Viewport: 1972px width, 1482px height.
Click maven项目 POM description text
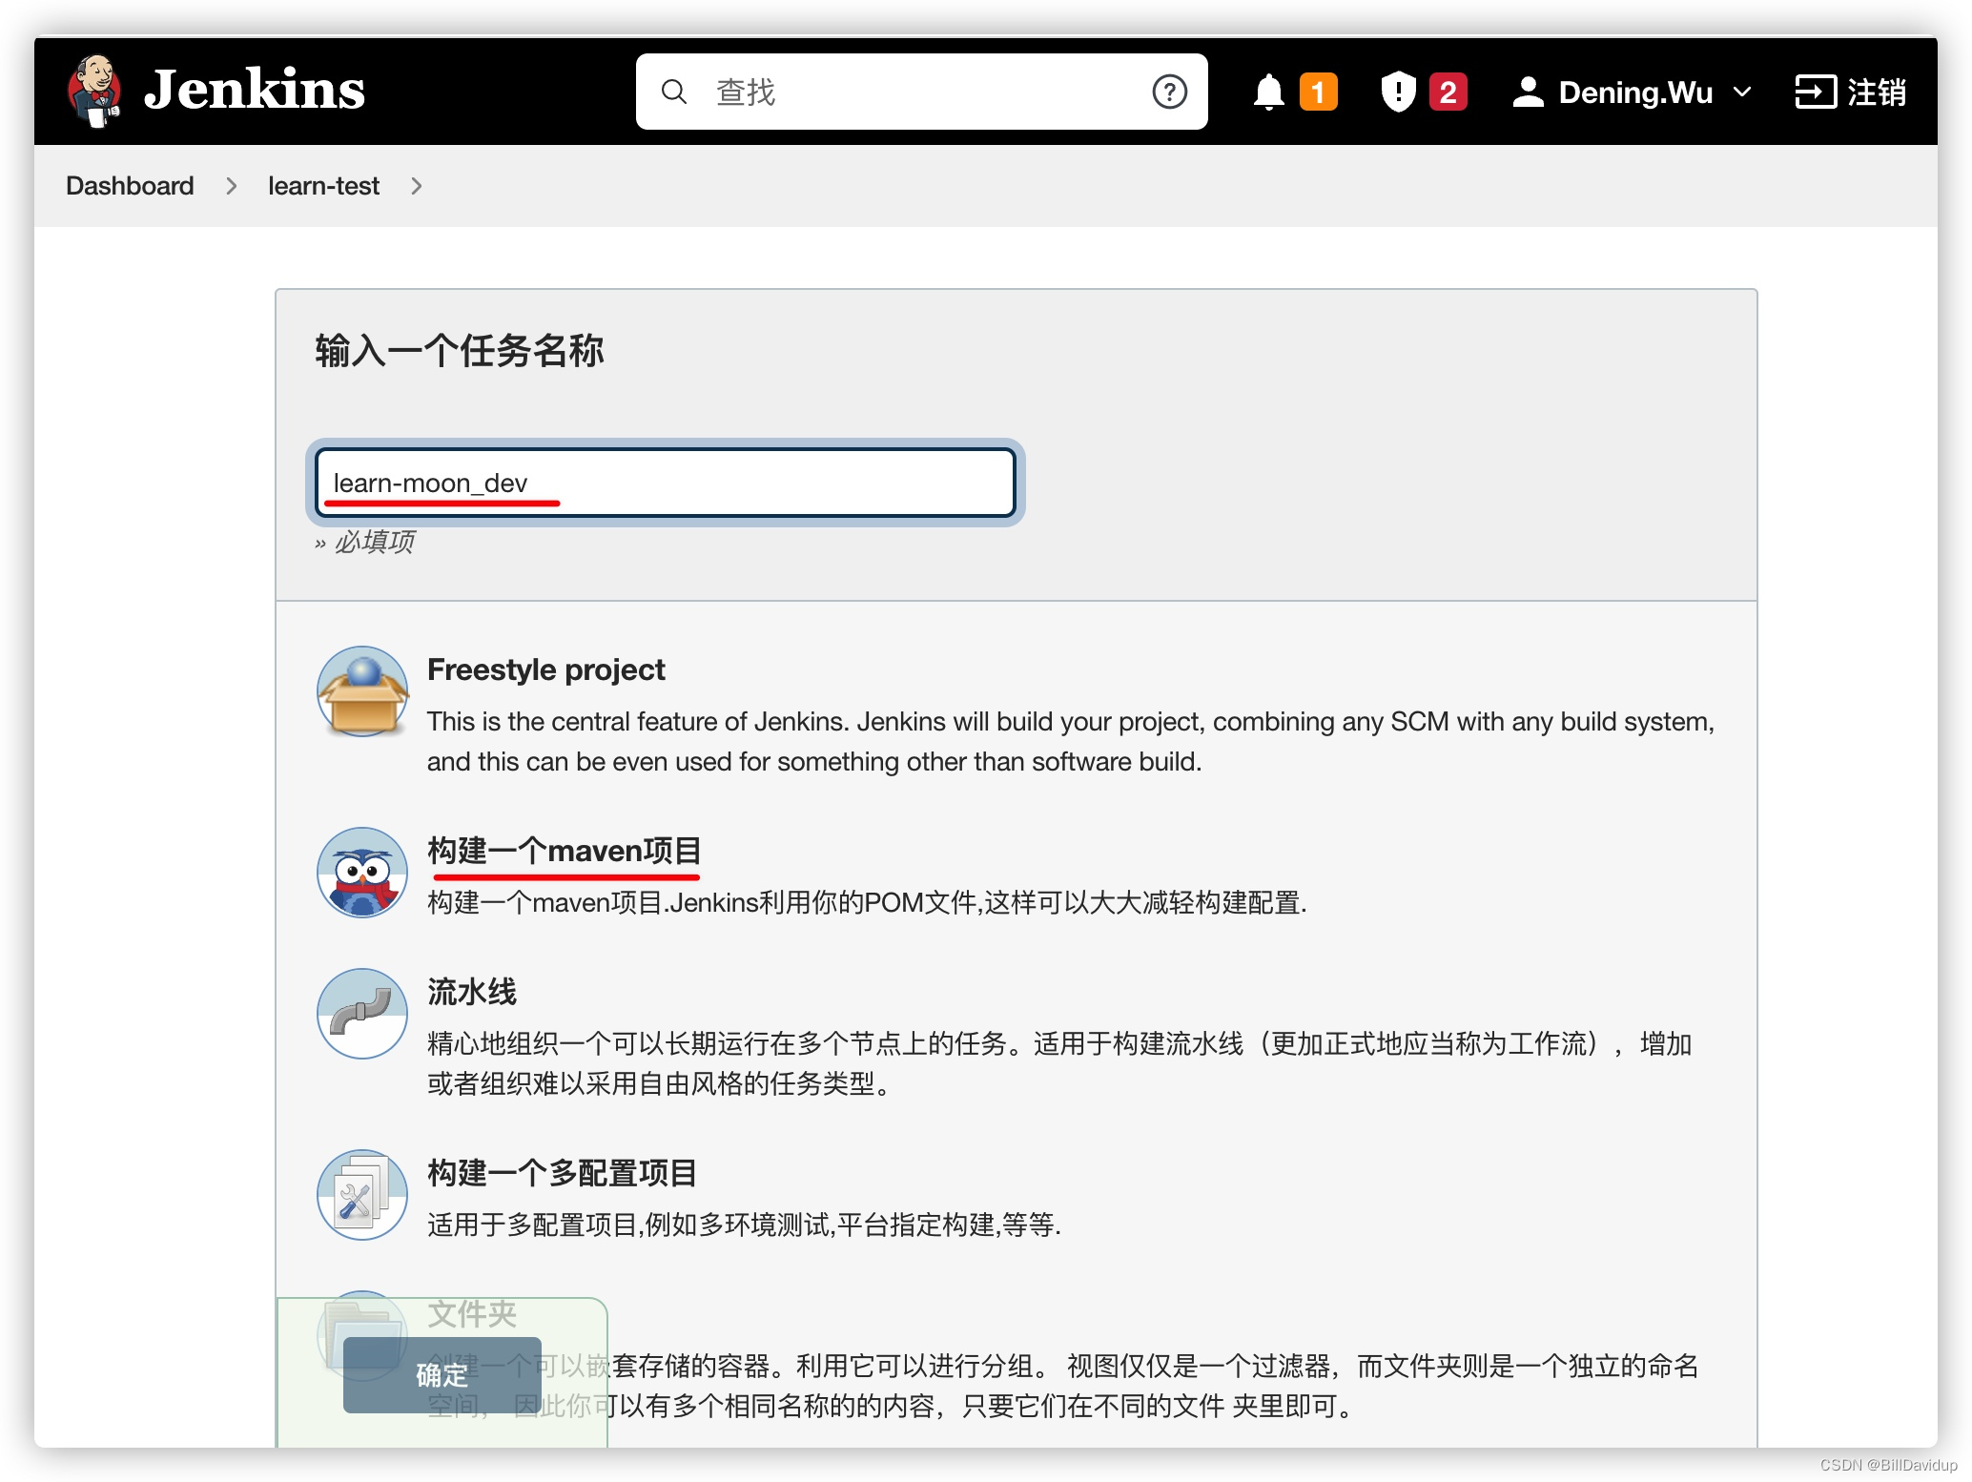(867, 902)
